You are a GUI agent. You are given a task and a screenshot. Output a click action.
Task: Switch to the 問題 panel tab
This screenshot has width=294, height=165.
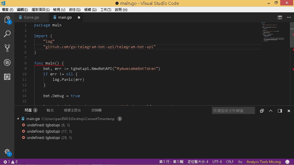[x=28, y=110]
